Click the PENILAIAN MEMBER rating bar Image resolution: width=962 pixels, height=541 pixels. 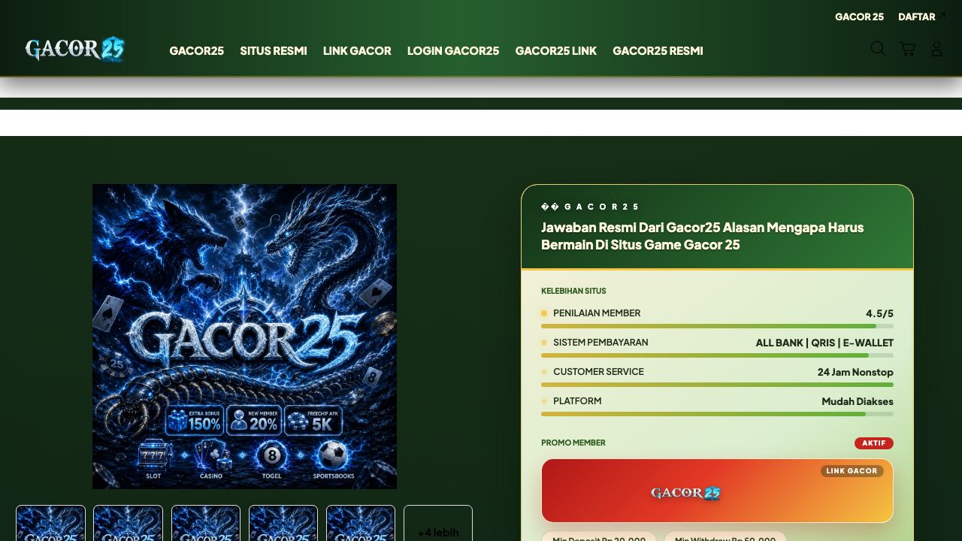click(717, 326)
